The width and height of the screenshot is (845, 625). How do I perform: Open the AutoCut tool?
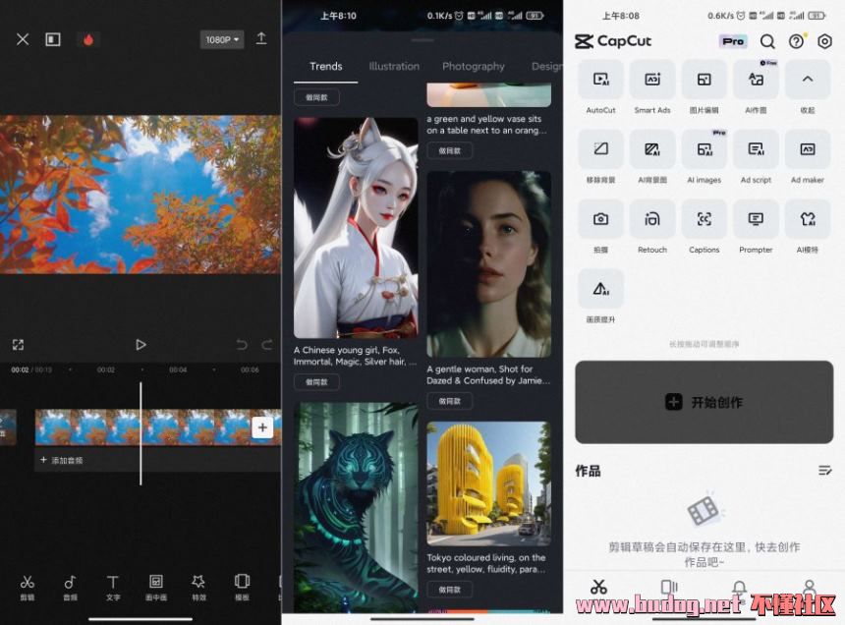pyautogui.click(x=600, y=81)
